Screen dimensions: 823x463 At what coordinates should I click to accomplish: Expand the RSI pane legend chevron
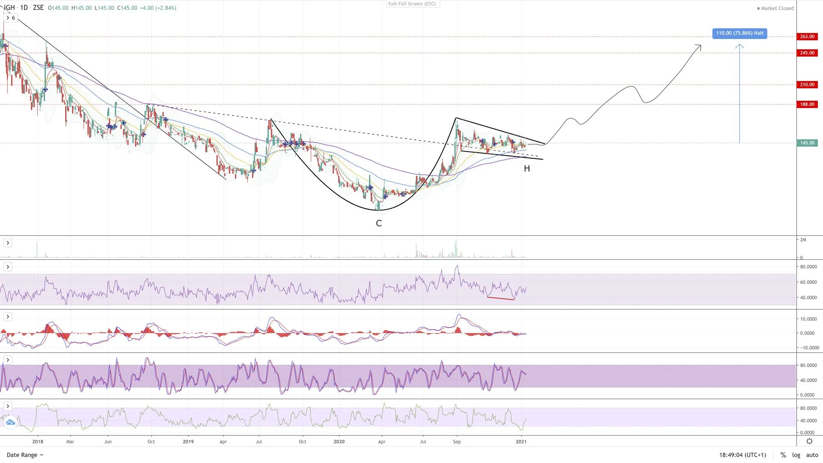click(x=8, y=267)
